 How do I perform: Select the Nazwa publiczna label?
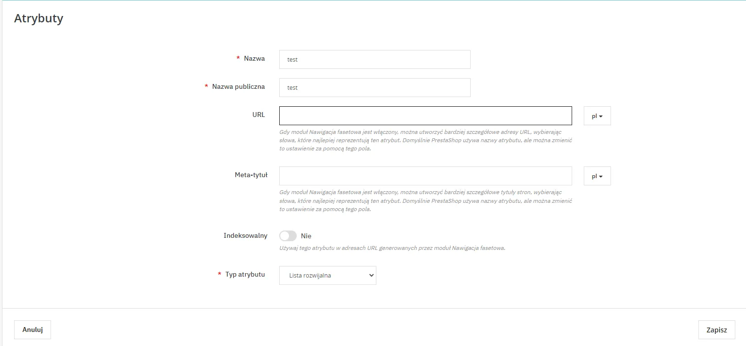tap(238, 87)
